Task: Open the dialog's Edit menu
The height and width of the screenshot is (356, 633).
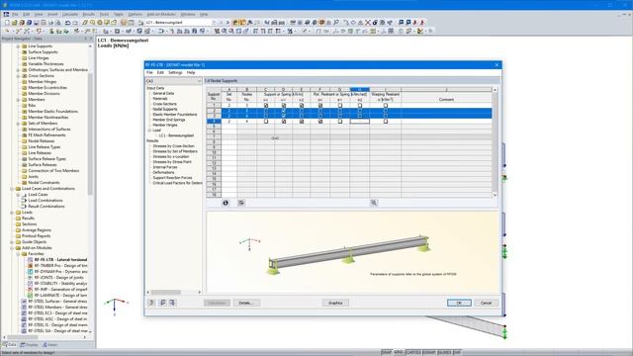Action: click(x=160, y=72)
